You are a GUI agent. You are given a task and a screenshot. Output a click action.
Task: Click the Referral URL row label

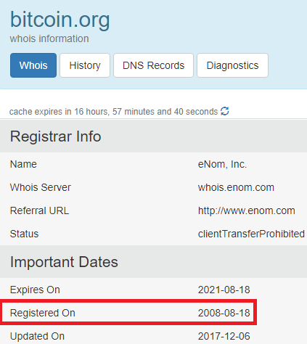pos(39,210)
